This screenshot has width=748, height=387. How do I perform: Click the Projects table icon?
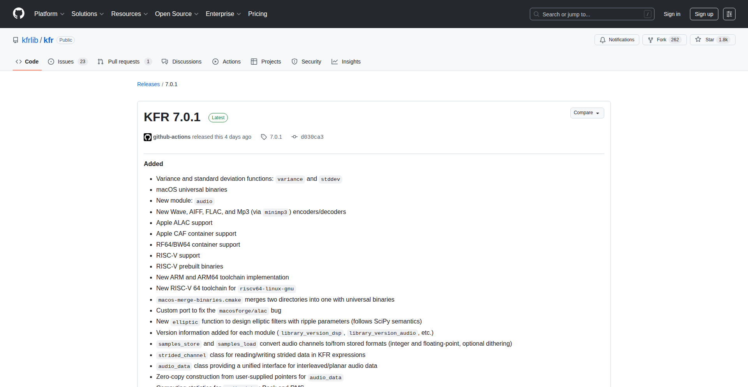[x=254, y=62]
